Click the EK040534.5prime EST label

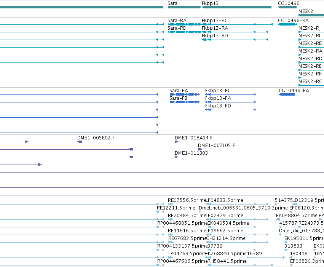[x=228, y=223]
